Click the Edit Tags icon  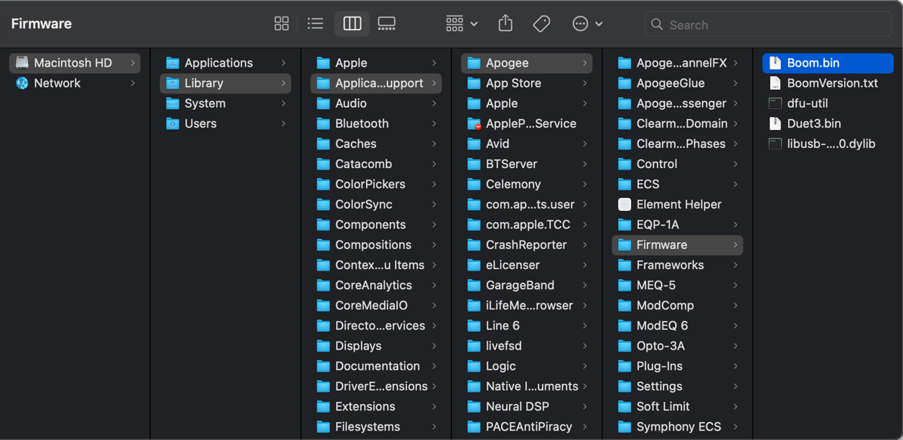(541, 24)
